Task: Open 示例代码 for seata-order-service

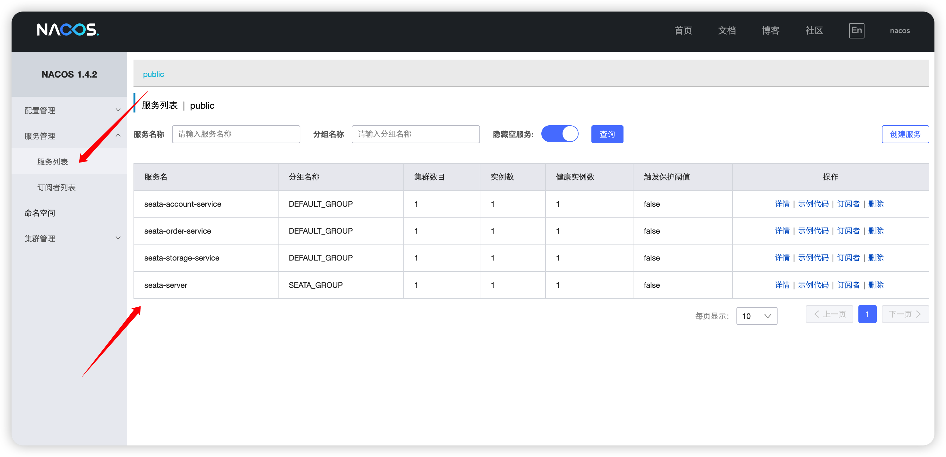Action: click(x=813, y=231)
